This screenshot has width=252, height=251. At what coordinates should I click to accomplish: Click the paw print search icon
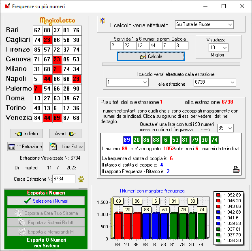tap(81, 179)
